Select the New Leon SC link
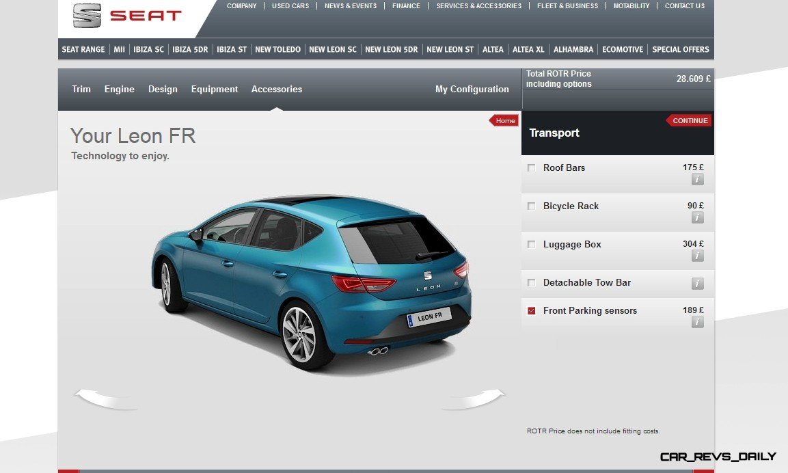Image resolution: width=788 pixels, height=473 pixels. [x=333, y=49]
